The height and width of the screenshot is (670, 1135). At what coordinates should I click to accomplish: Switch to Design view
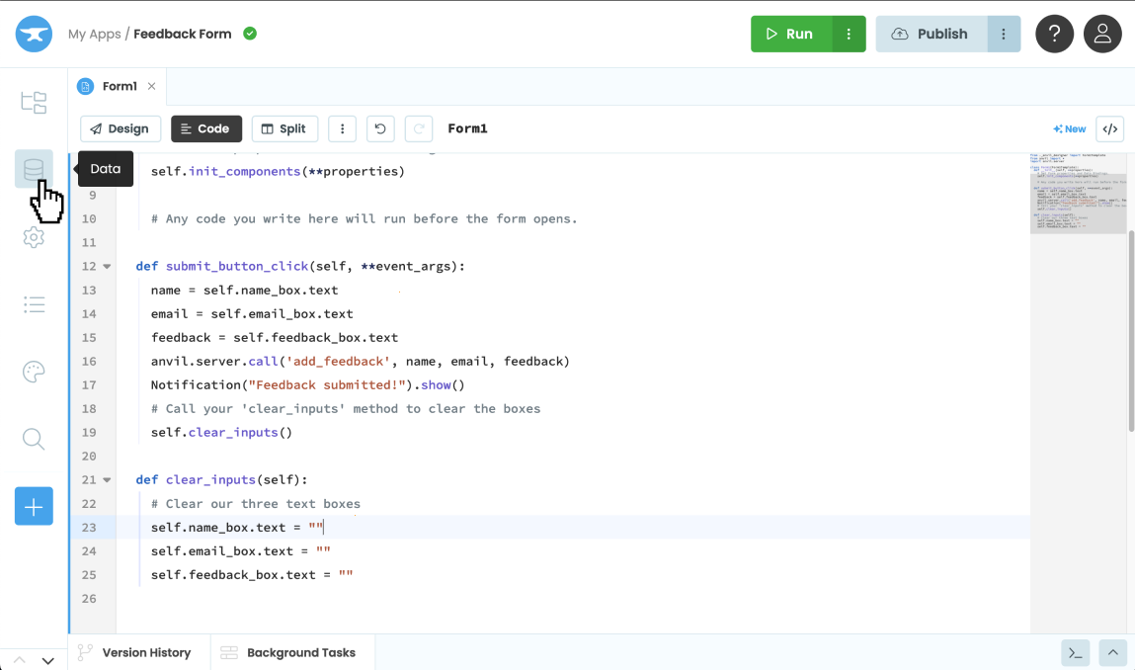click(121, 128)
